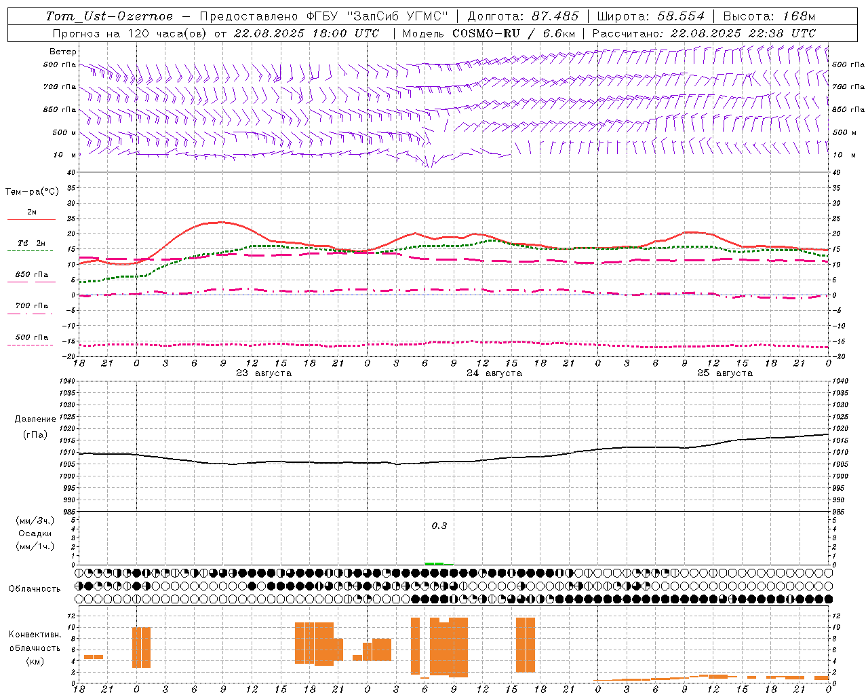Click the 'Конвективн.' convective cloud label
The width and height of the screenshot is (868, 695).
(35, 635)
